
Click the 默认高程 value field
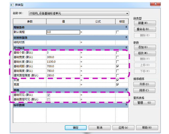(63, 32)
